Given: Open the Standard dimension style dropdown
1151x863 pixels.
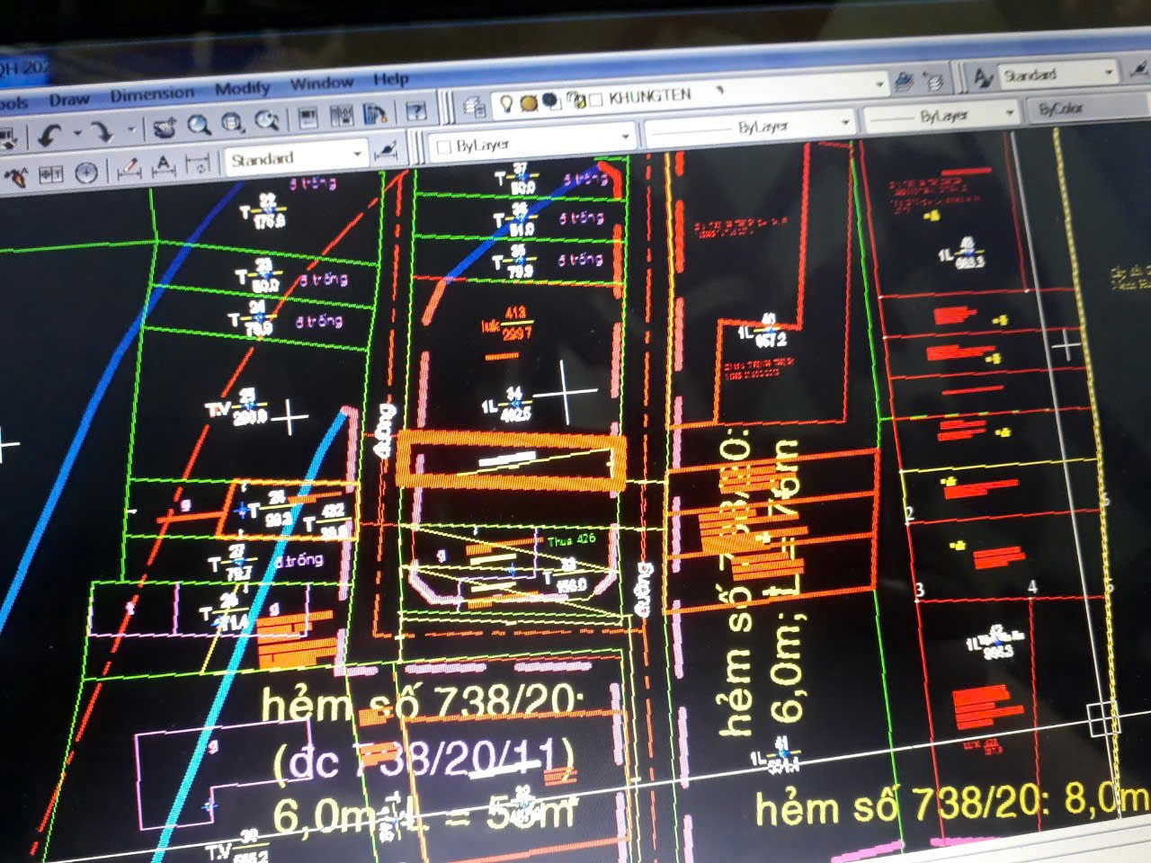Looking at the screenshot, I should (357, 155).
